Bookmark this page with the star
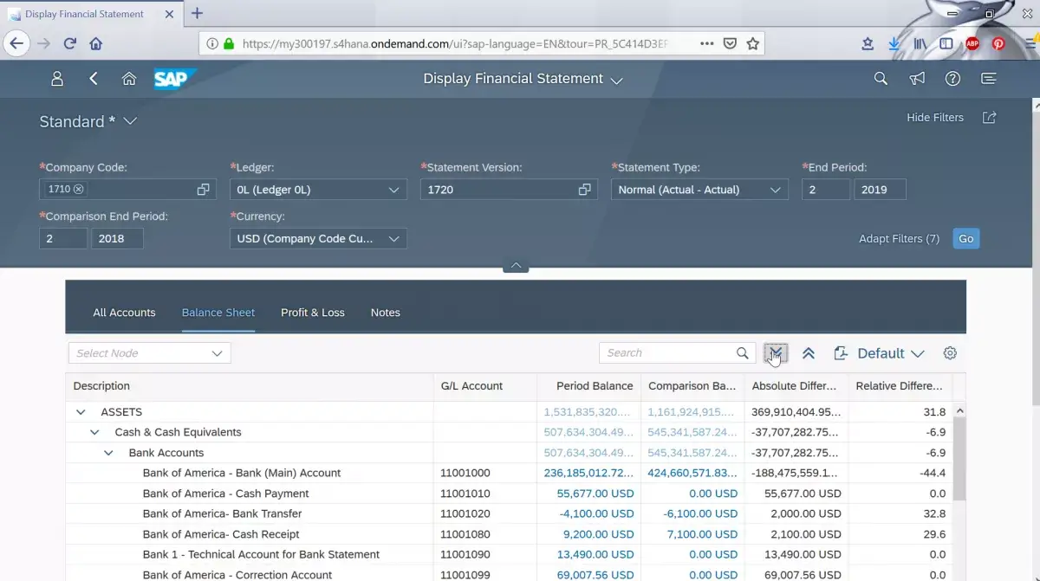1040x581 pixels. click(x=753, y=43)
